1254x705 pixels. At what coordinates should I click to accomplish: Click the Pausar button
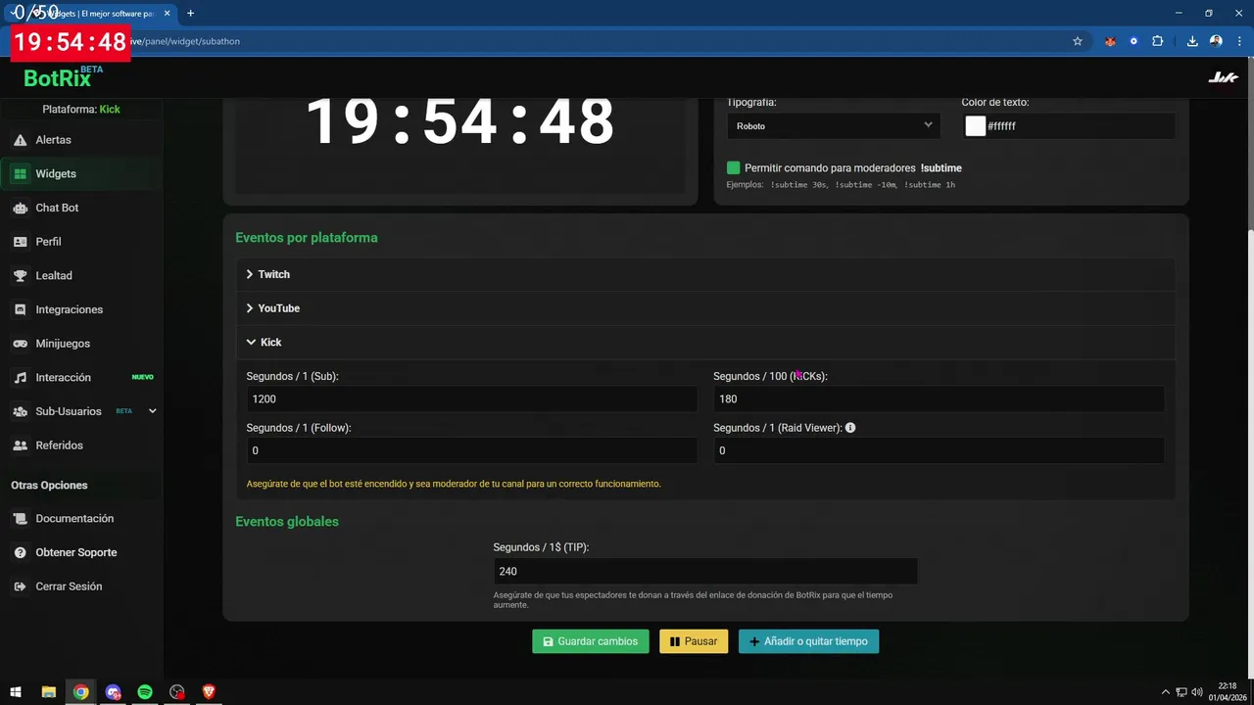(x=694, y=641)
